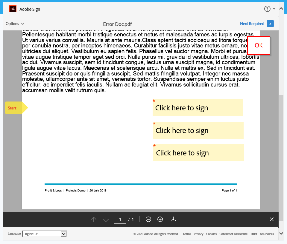Click the Adobe Sign logo icon
This screenshot has width=287, height=244.
point(12,9)
